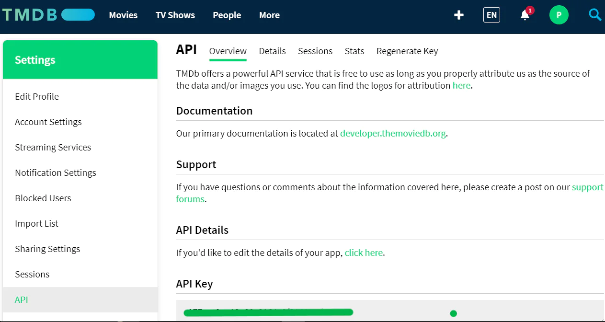605x322 pixels.
Task: Open the notifications bell icon
Action: 525,15
